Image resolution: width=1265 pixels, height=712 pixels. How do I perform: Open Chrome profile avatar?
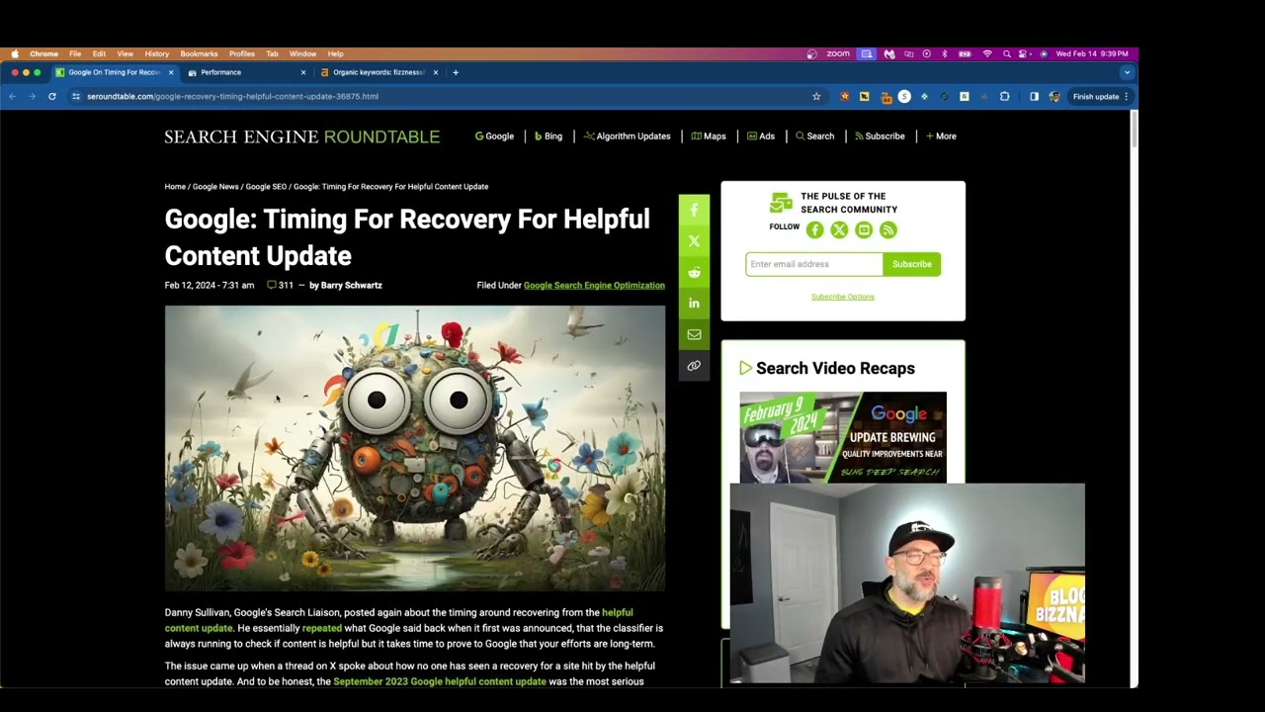(x=1054, y=96)
